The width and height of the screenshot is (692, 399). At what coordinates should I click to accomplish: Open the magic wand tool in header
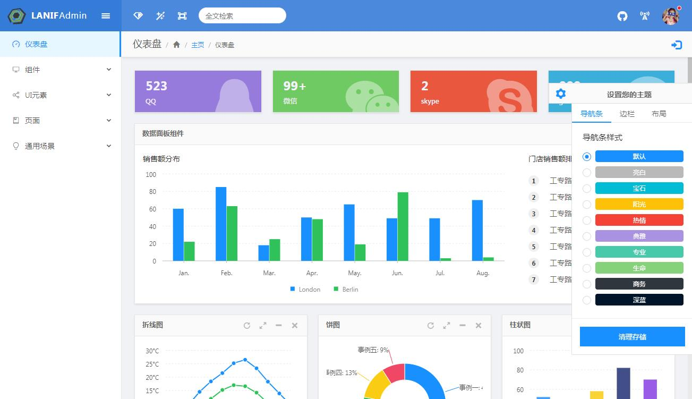(160, 16)
